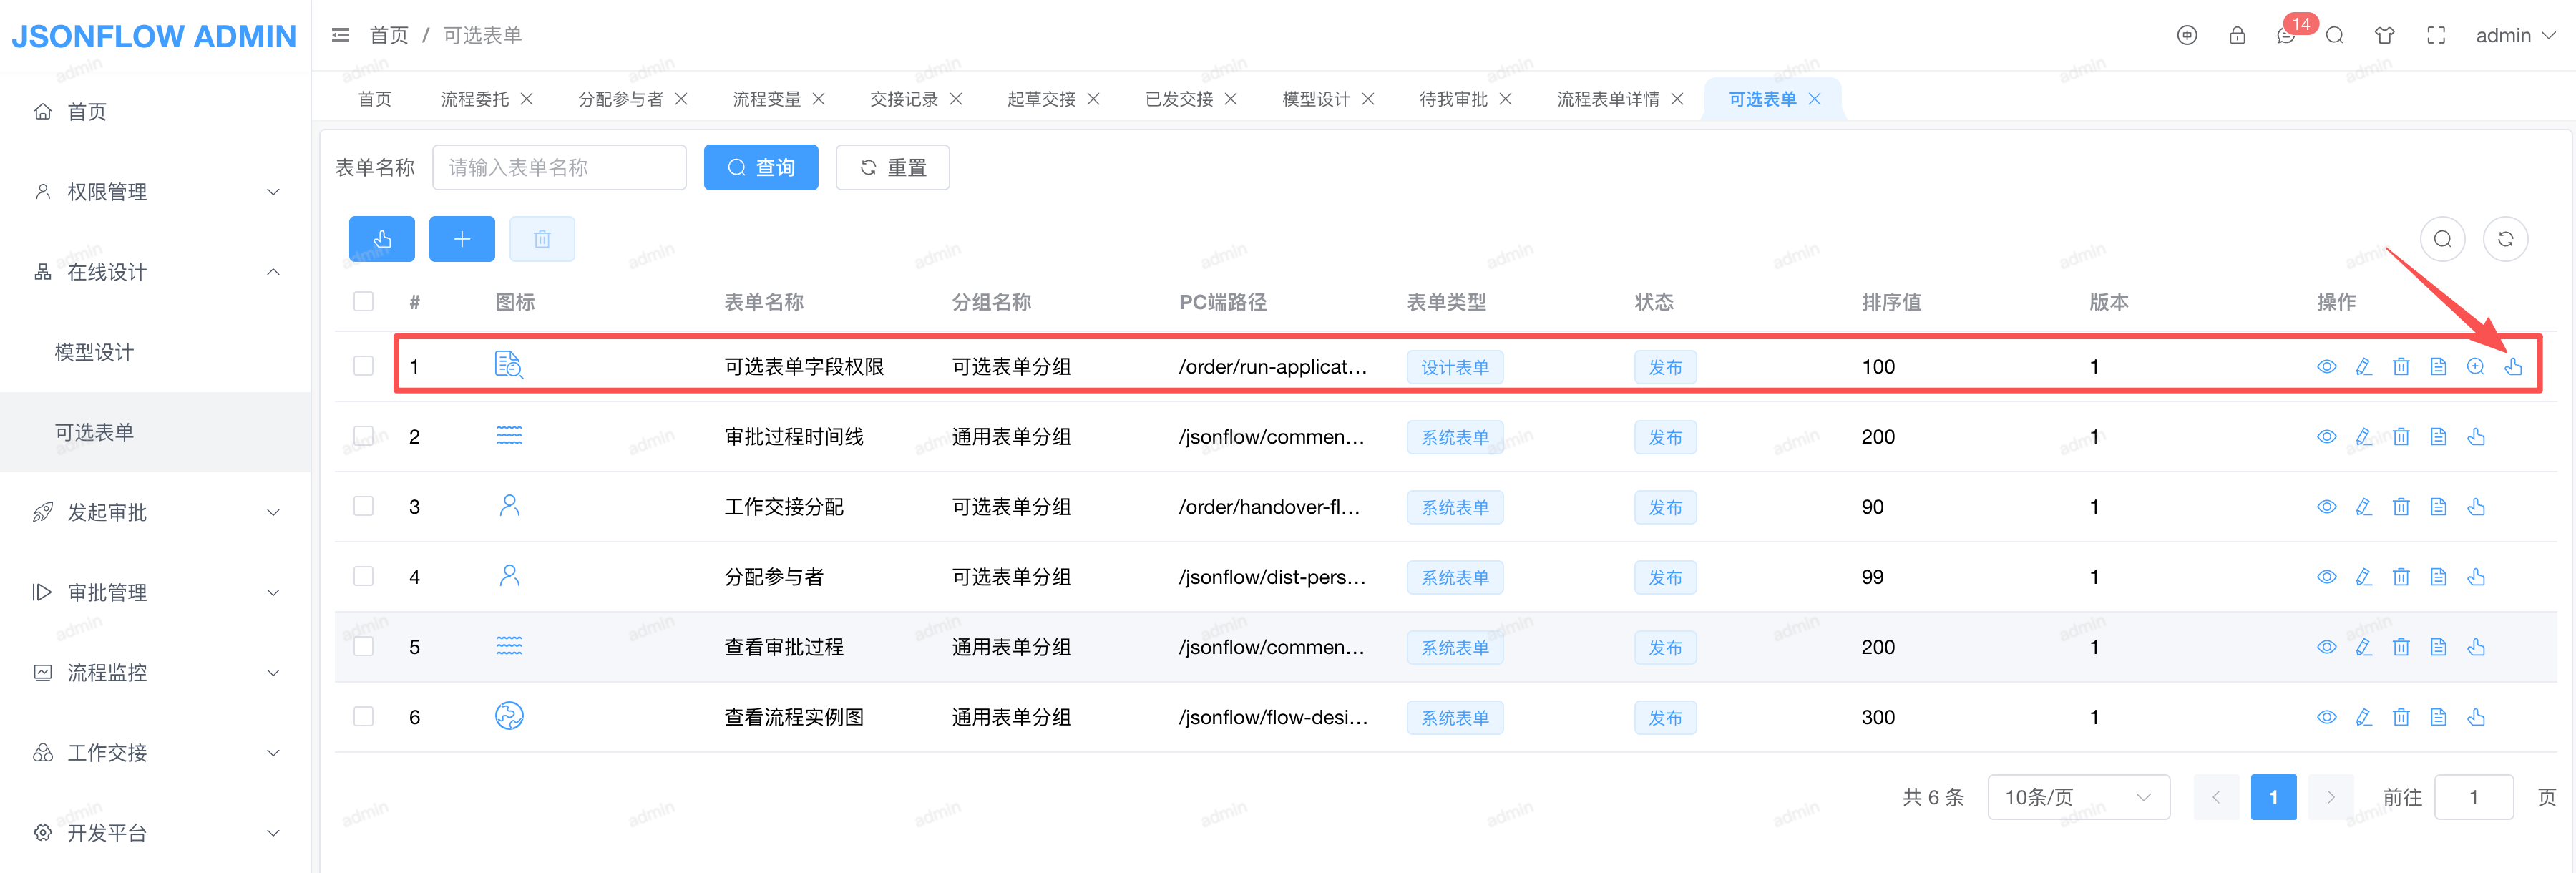Select 模型设计 in the sidebar
This screenshot has width=2576, height=873.
(x=94, y=352)
